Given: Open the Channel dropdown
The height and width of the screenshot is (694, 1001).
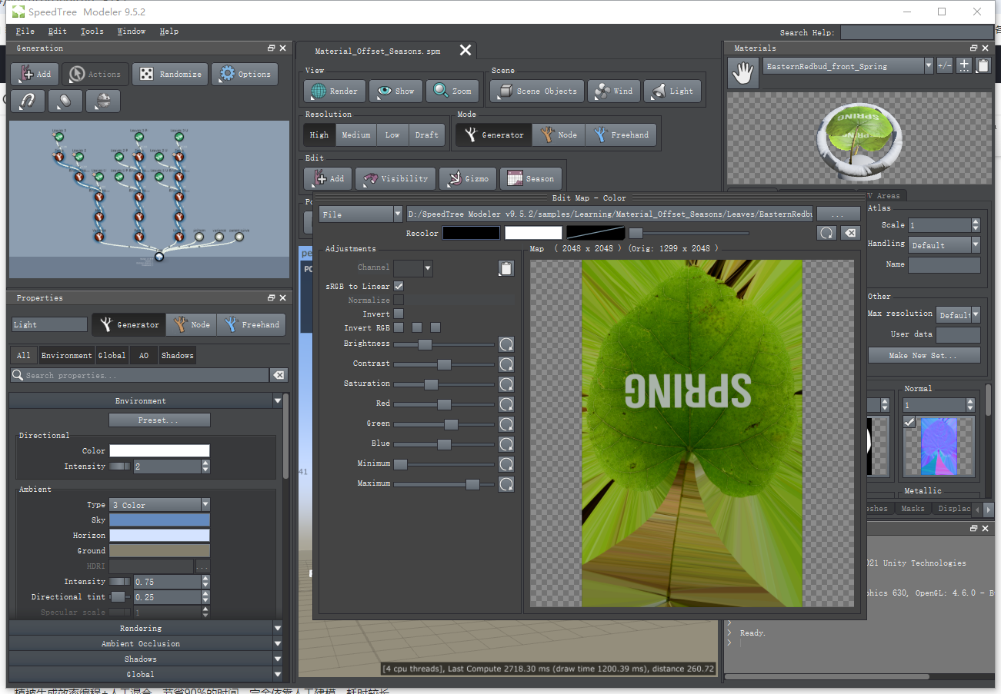Looking at the screenshot, I should click(413, 267).
